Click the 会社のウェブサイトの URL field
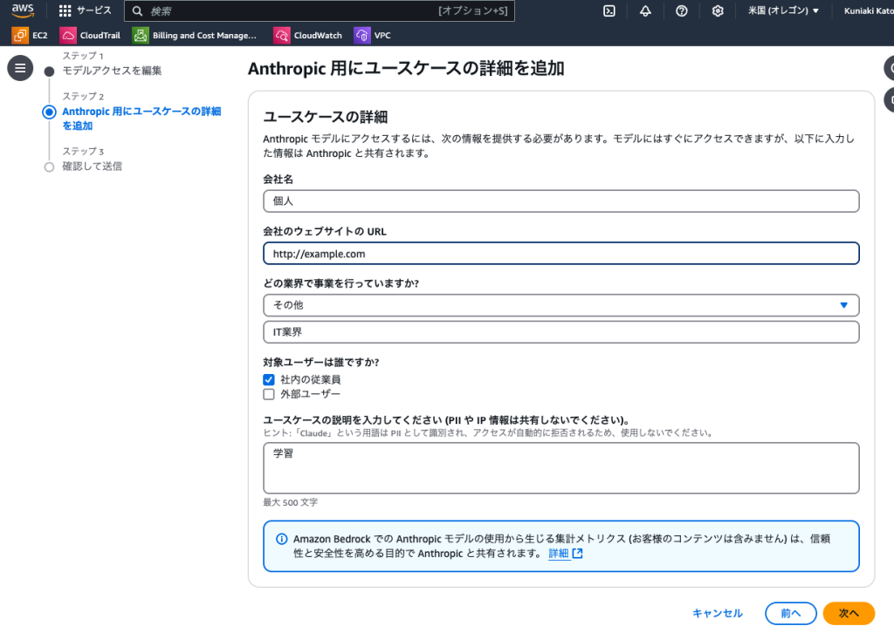Viewport: 894px width, 633px height. [x=561, y=254]
